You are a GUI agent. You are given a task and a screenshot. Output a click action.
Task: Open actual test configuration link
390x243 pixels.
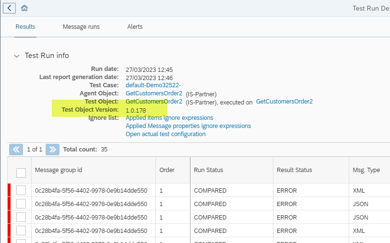[x=165, y=134]
